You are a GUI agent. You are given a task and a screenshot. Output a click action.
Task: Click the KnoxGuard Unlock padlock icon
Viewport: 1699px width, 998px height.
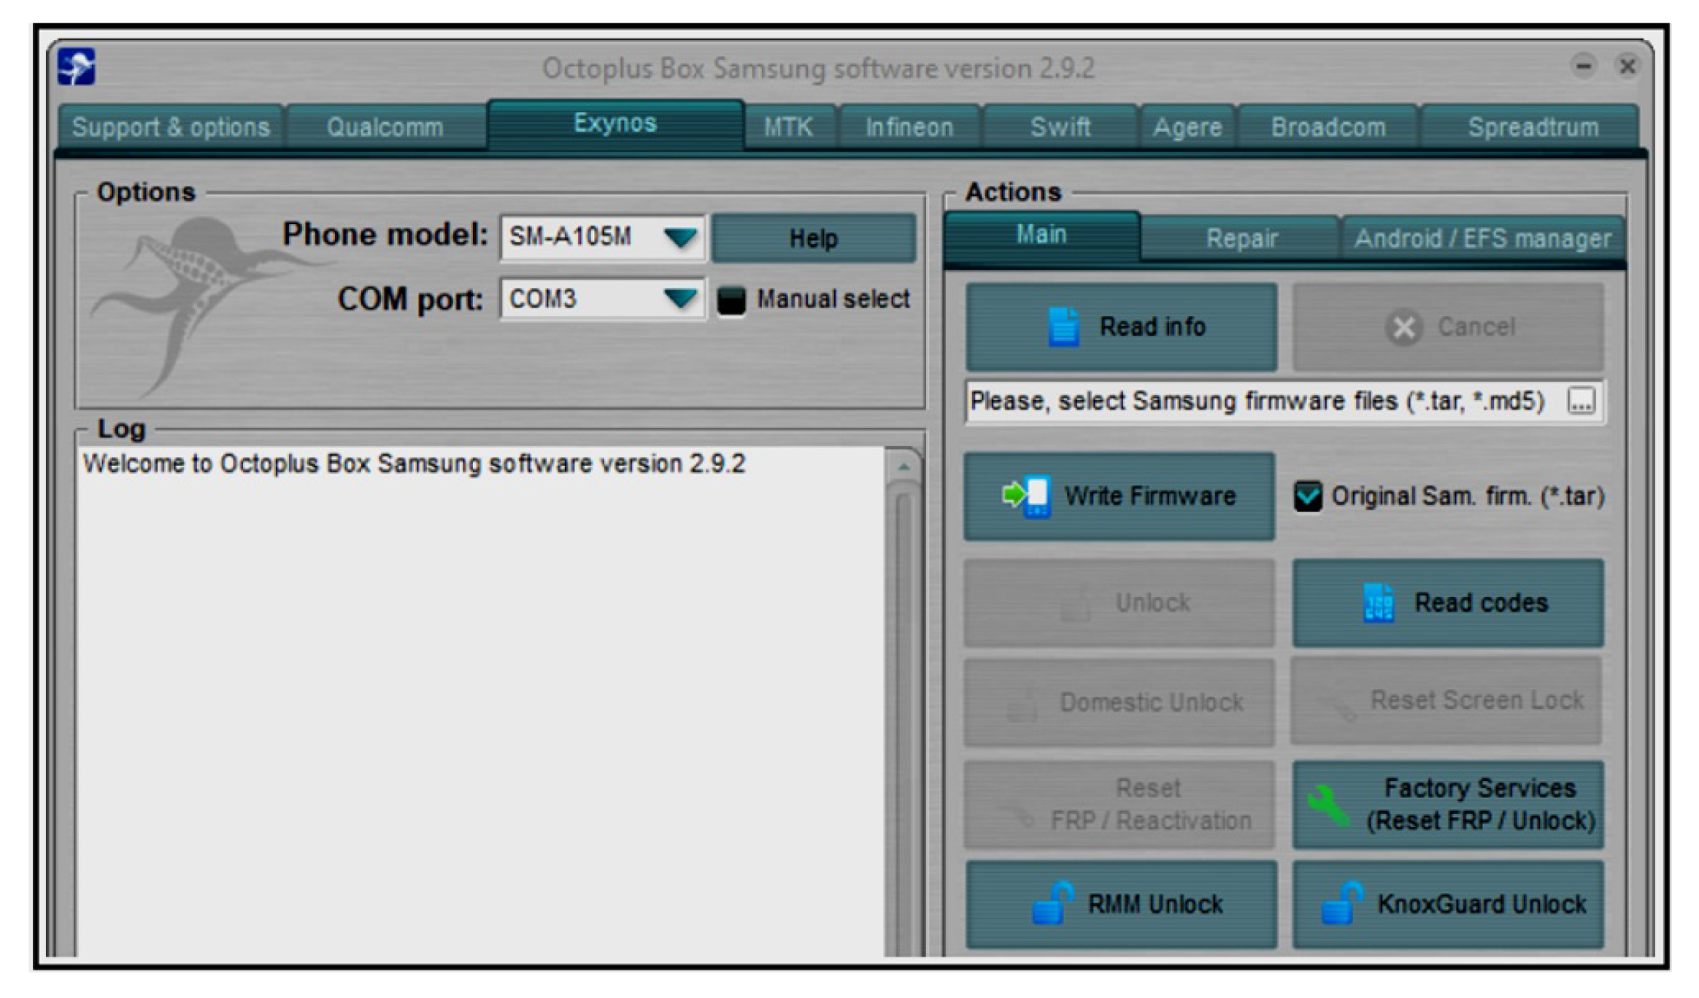pyautogui.click(x=1341, y=903)
